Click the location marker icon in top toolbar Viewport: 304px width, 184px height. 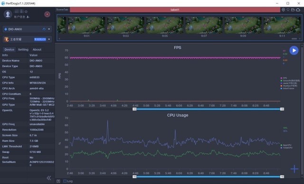pos(283,9)
